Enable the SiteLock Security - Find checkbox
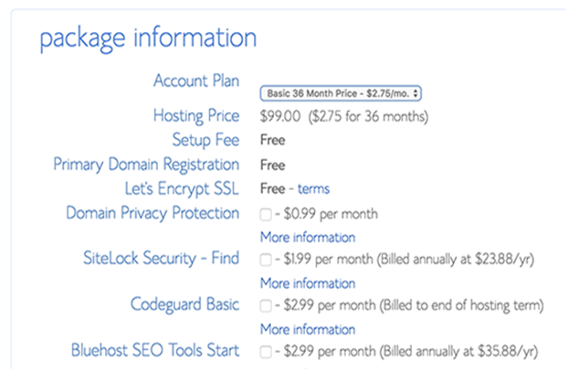This screenshot has height=371, width=568. [266, 260]
